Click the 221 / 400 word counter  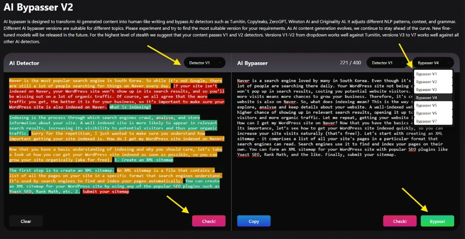[351, 63]
